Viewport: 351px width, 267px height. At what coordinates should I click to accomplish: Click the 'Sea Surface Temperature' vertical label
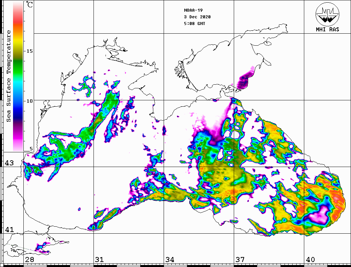click(8, 76)
